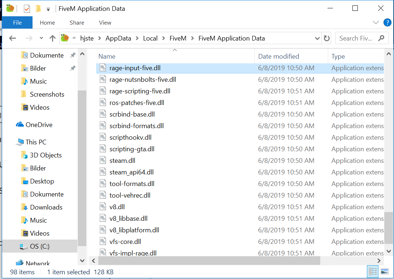Click the scripting-gta.dll file icon
Screen dimensions: 394x279
pos(103,149)
